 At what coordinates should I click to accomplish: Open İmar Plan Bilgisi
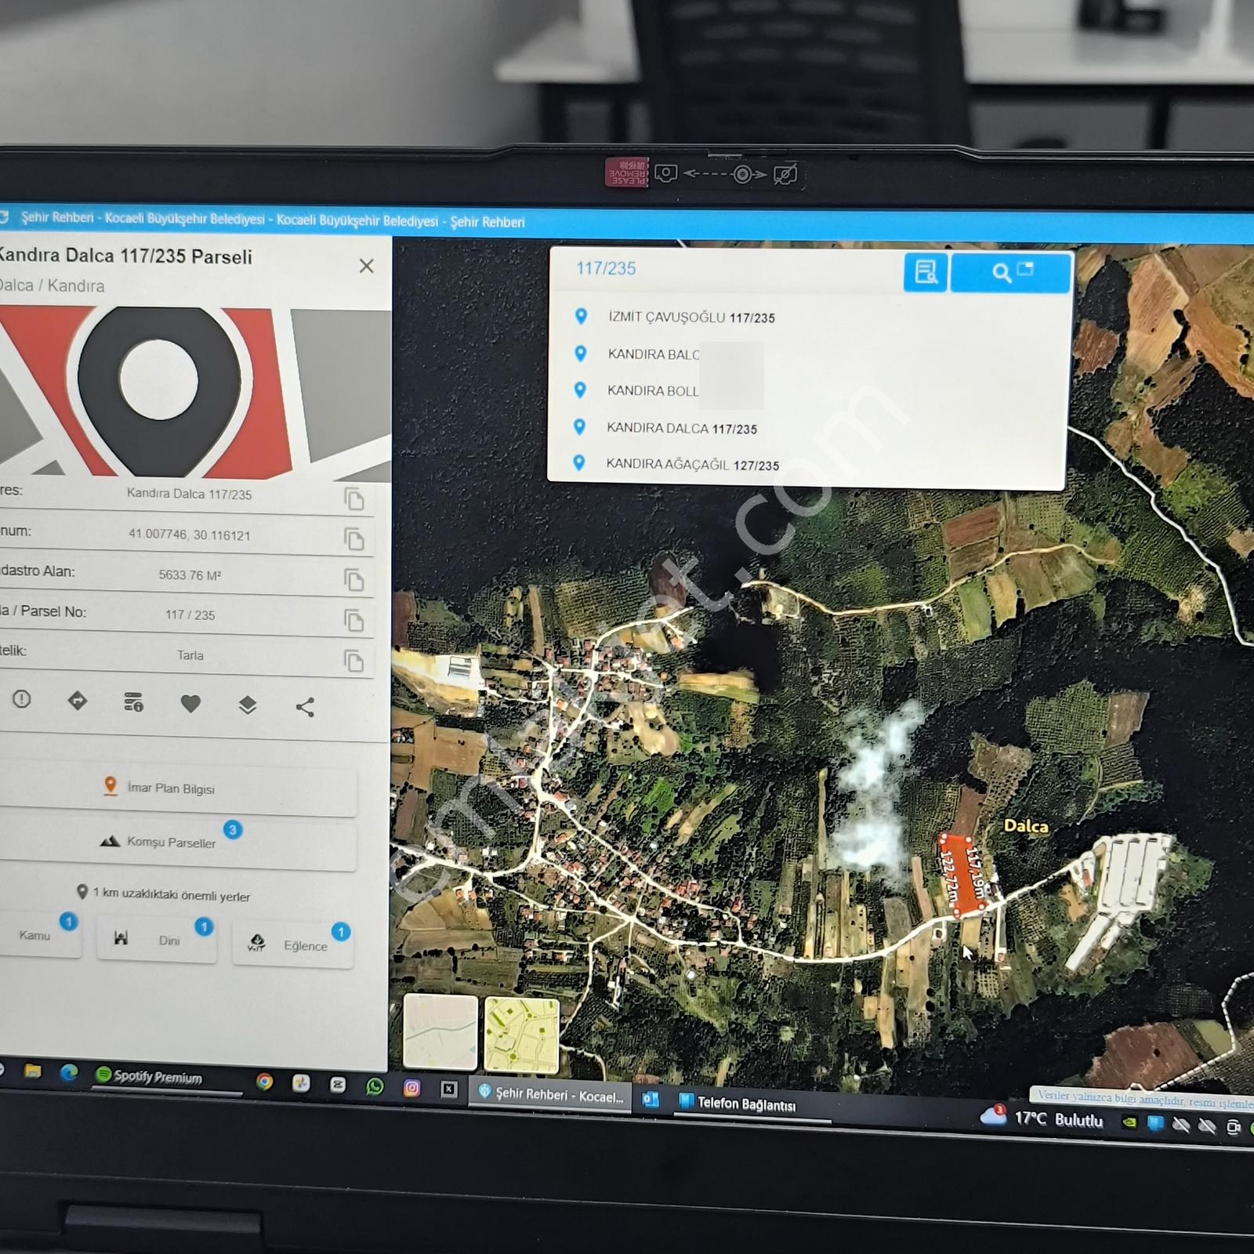coord(176,788)
